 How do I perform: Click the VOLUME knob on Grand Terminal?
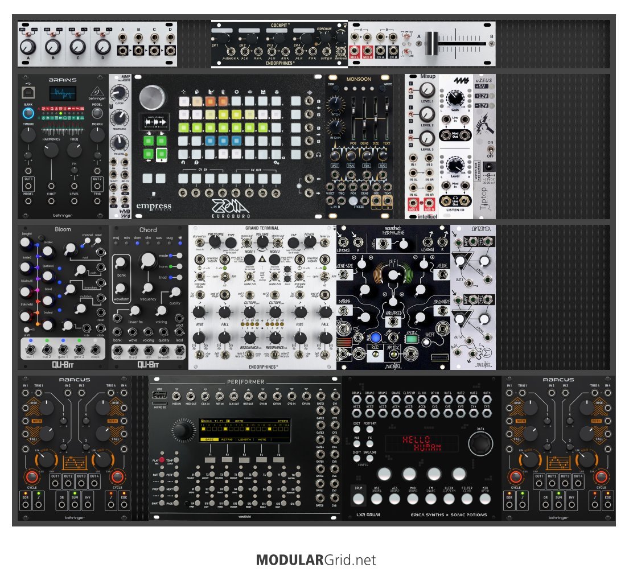(262, 242)
